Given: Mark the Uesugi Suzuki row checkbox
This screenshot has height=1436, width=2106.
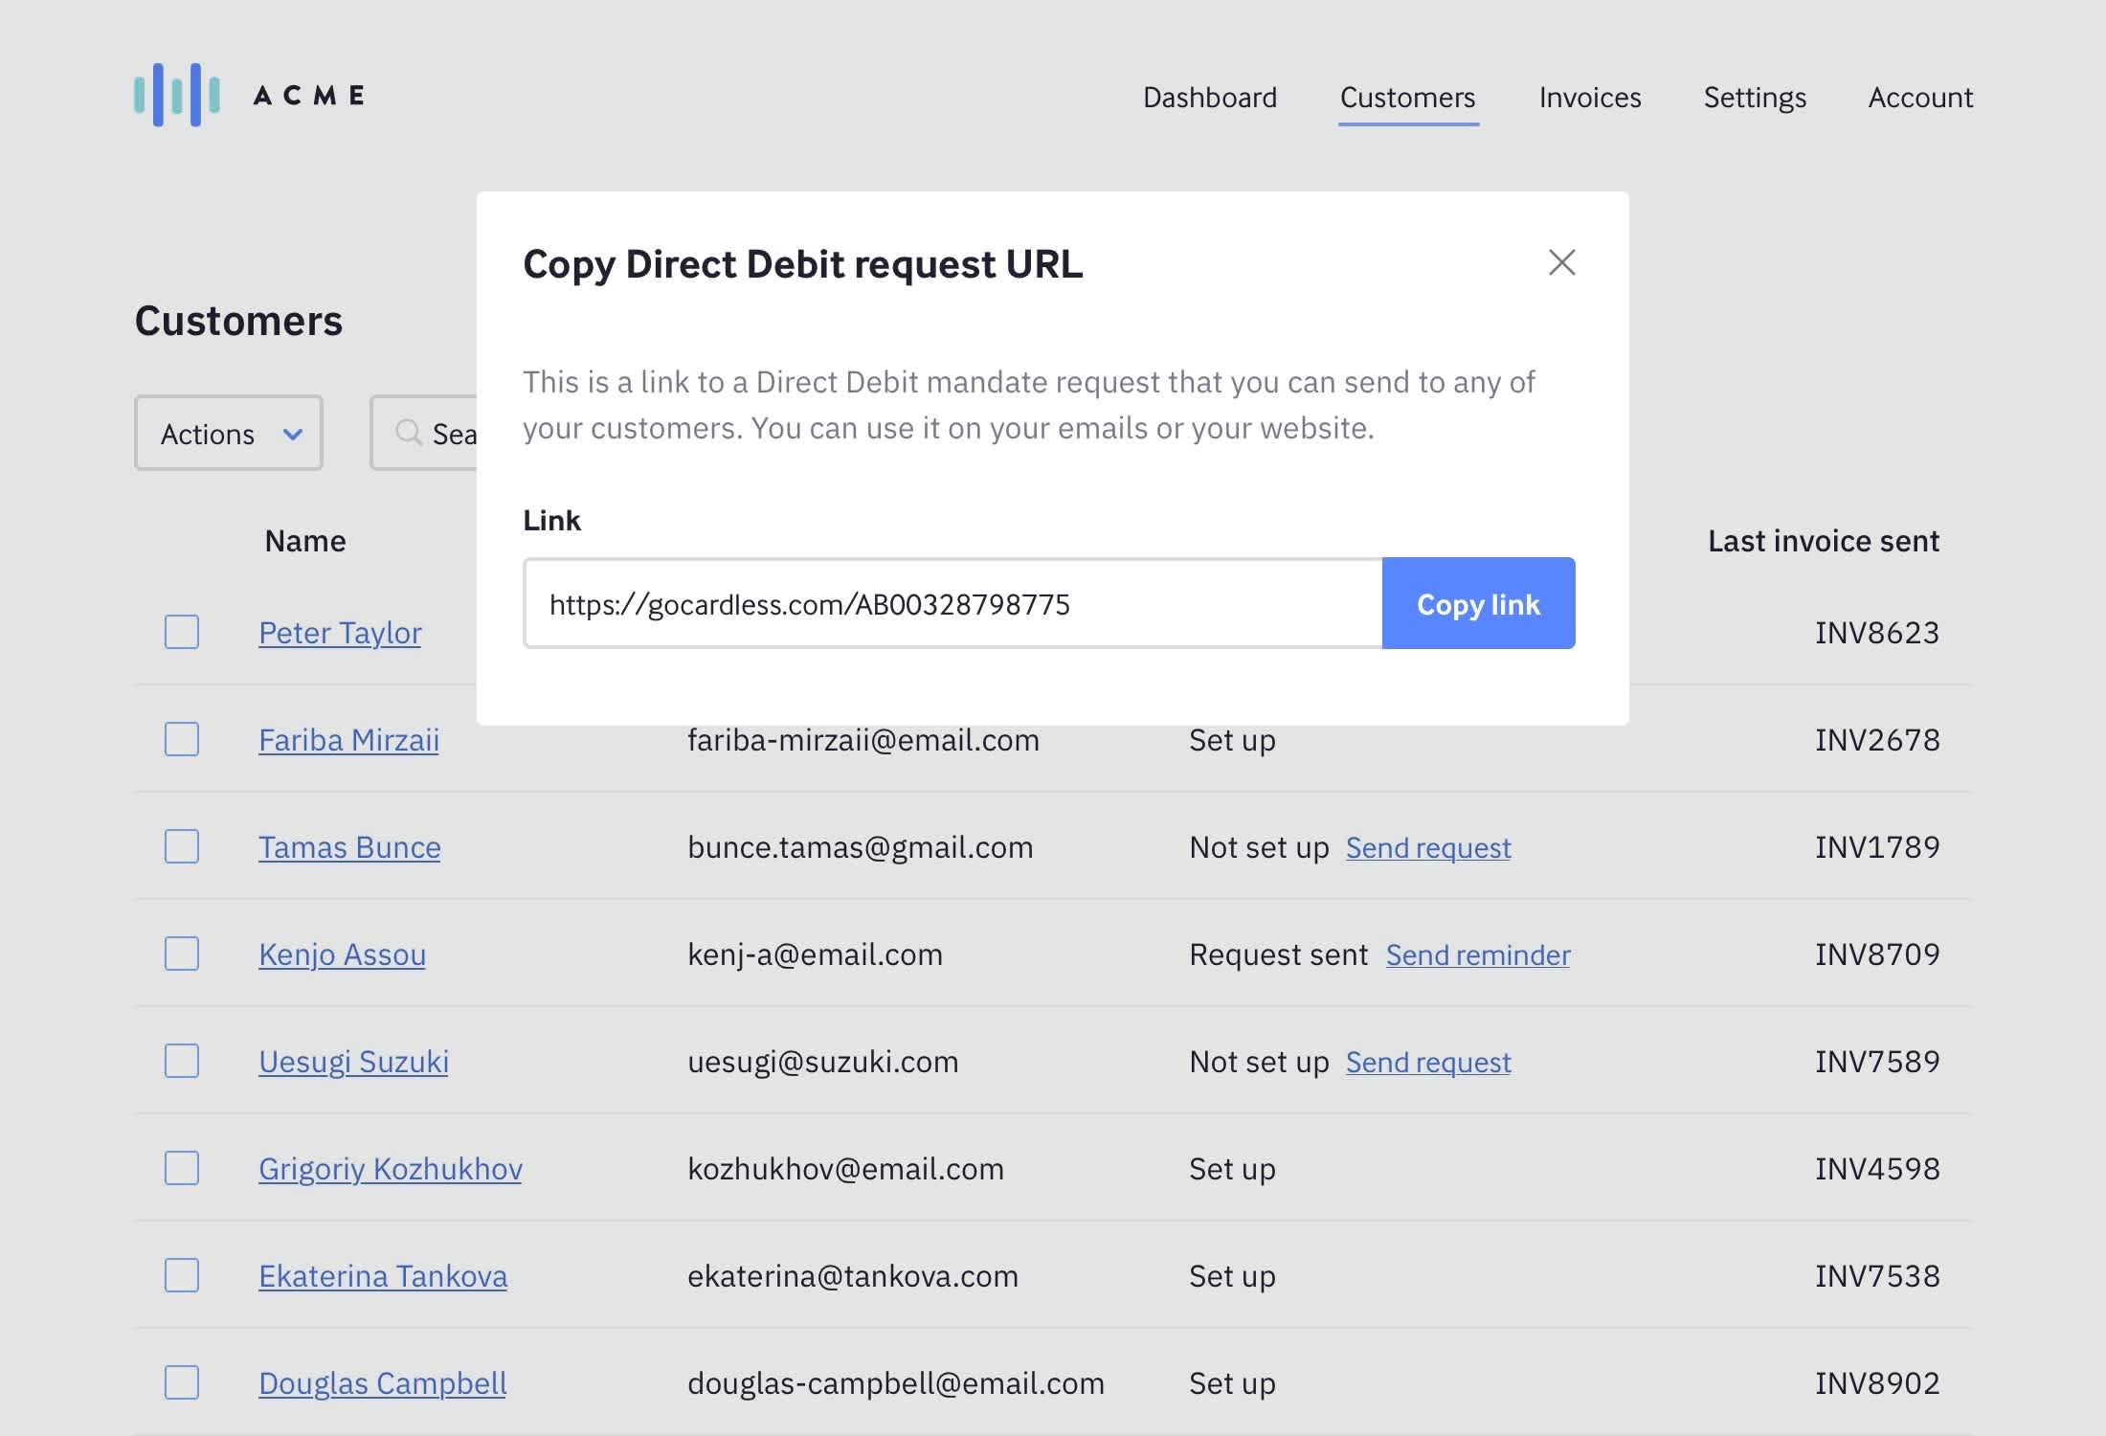Looking at the screenshot, I should tap(182, 1061).
